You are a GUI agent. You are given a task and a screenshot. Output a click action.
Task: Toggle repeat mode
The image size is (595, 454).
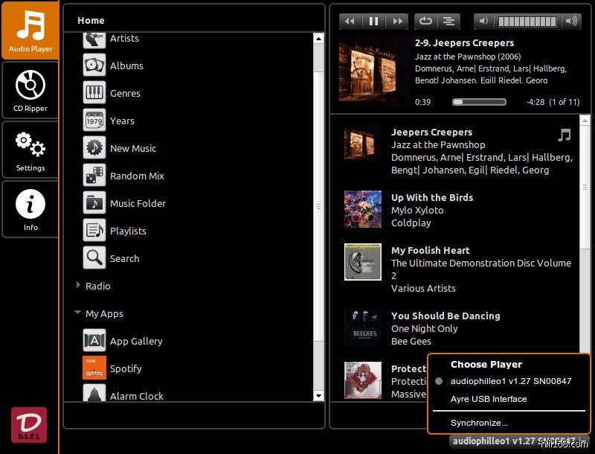(x=426, y=22)
